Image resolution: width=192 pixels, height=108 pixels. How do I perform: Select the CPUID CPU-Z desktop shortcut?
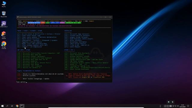click(x=4, y=24)
